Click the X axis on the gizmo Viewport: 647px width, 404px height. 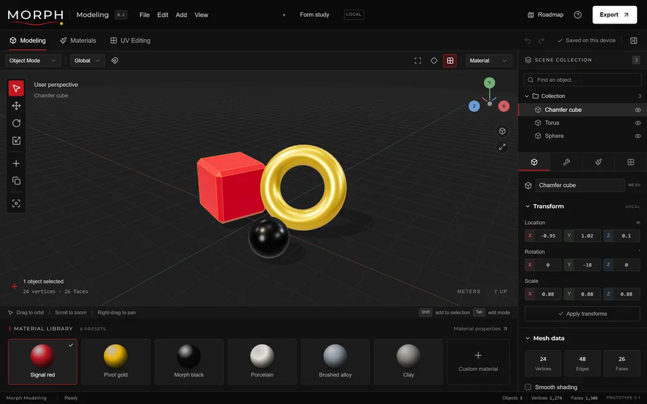(x=503, y=106)
